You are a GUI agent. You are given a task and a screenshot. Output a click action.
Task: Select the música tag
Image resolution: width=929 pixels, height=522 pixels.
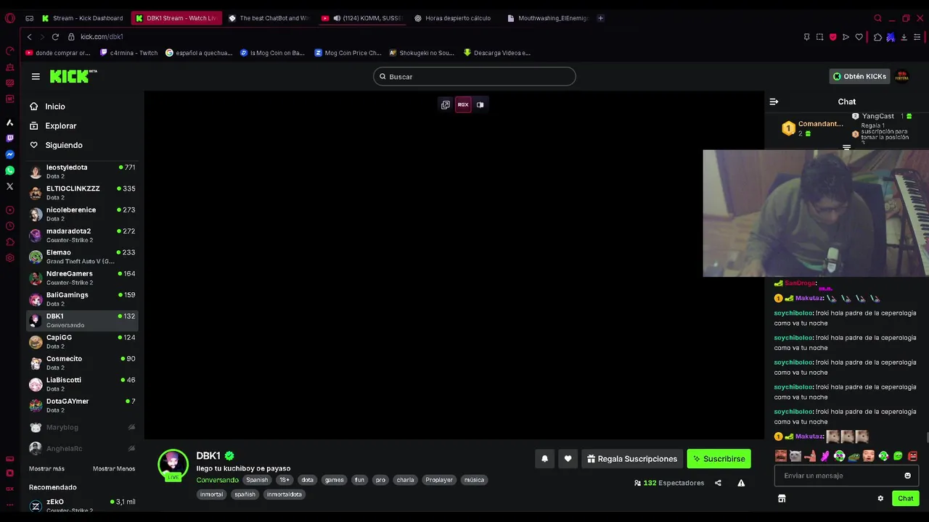coord(474,480)
